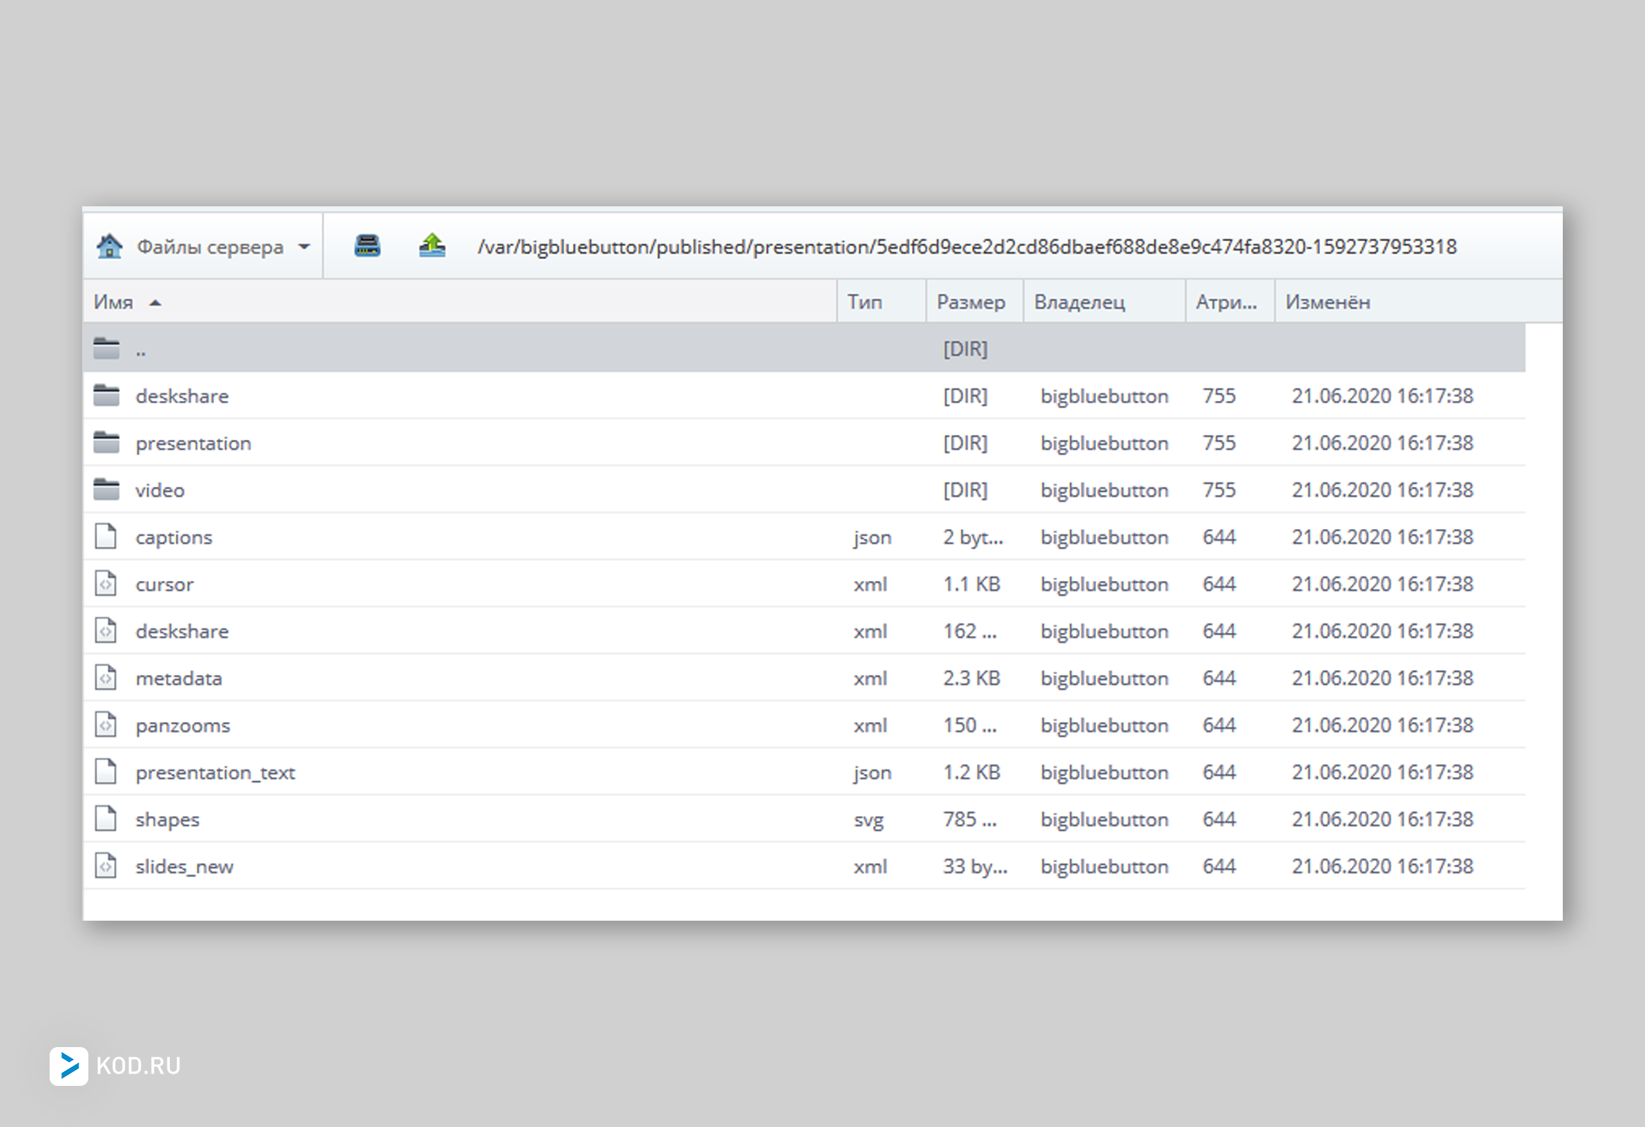Click the Владелец column header
The image size is (1645, 1127).
pyautogui.click(x=1079, y=302)
